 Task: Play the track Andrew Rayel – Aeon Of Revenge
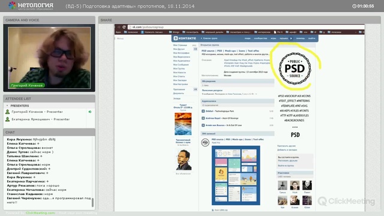point(203,118)
